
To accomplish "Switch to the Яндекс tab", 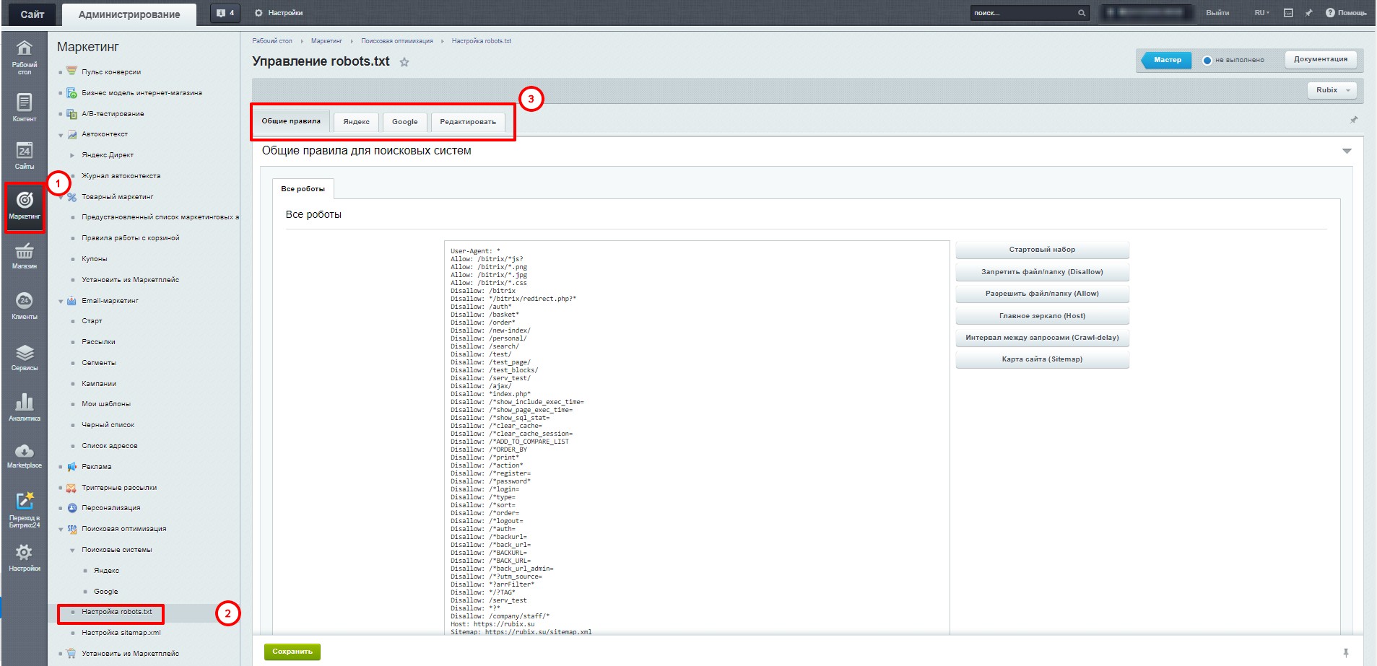I will (356, 122).
